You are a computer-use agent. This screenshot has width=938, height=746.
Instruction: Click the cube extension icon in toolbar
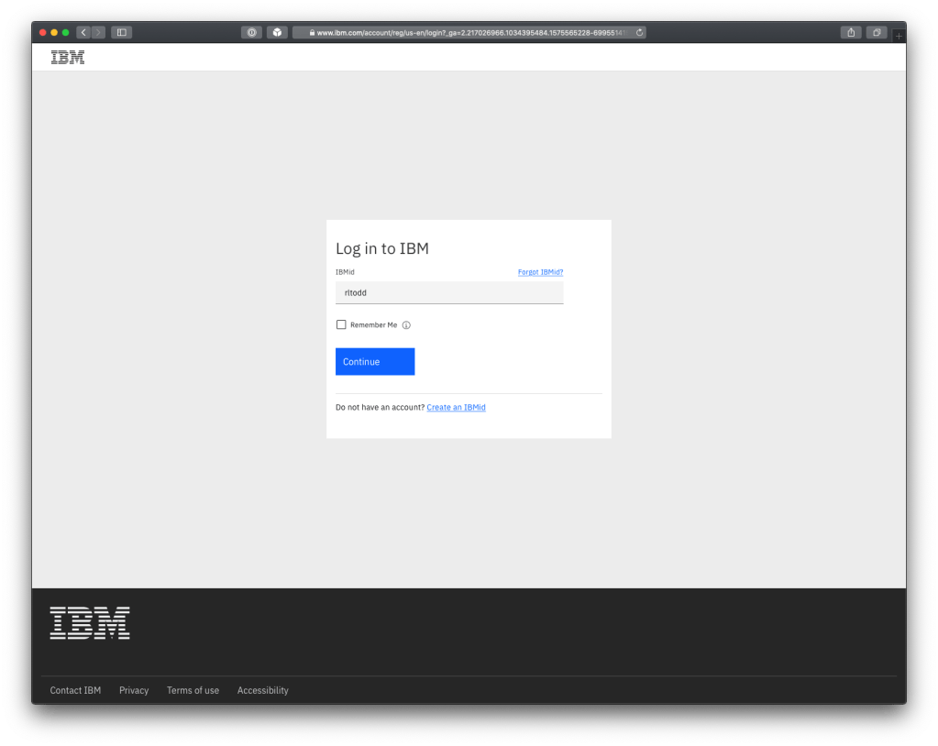277,33
